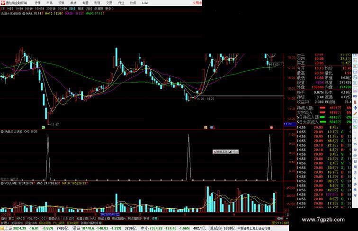
Task: Switch to the 15分钟 period tab
Action: pos(39,9)
